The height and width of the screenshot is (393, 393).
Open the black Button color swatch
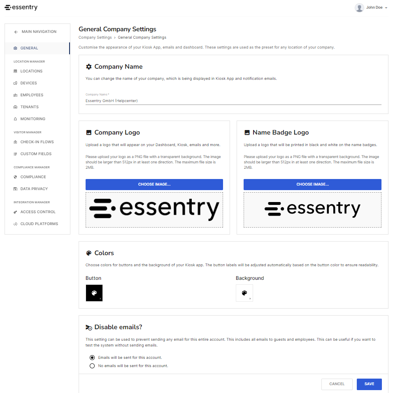tap(94, 293)
